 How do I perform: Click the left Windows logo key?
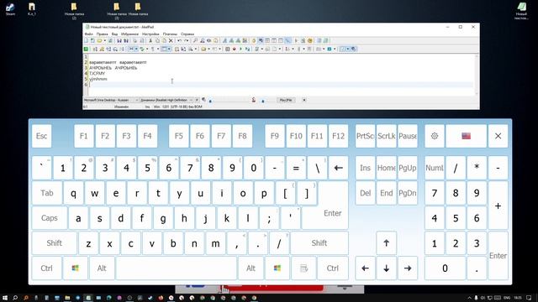75,268
